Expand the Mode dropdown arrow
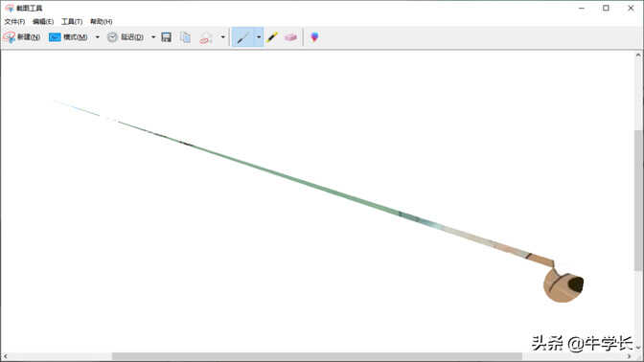Image resolution: width=644 pixels, height=362 pixels. [98, 37]
